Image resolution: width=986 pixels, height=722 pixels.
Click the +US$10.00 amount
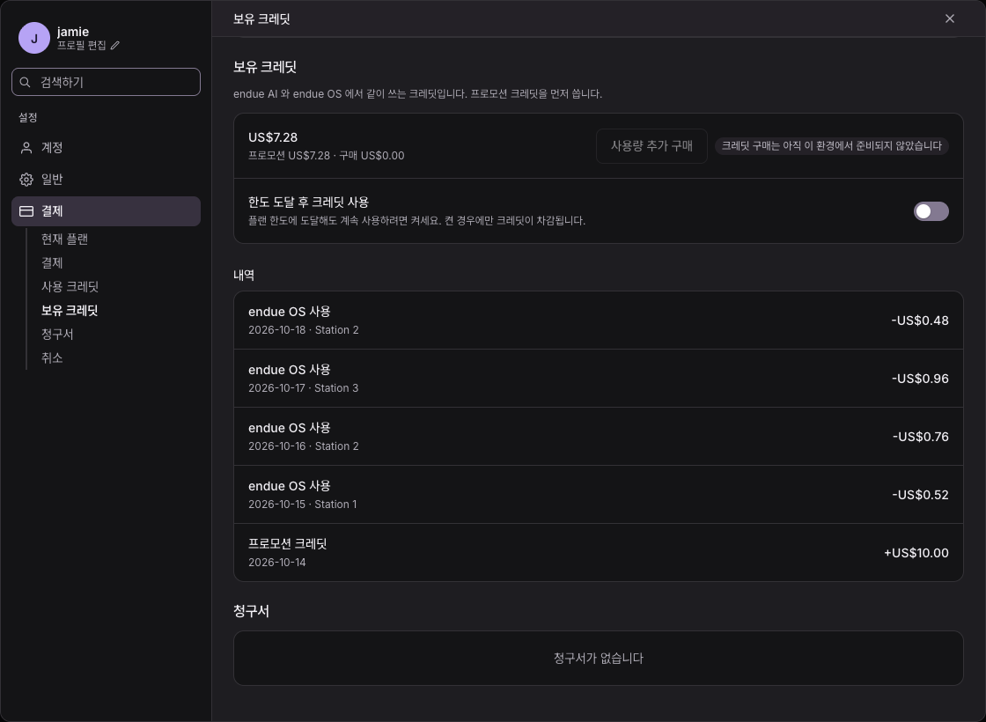point(916,553)
